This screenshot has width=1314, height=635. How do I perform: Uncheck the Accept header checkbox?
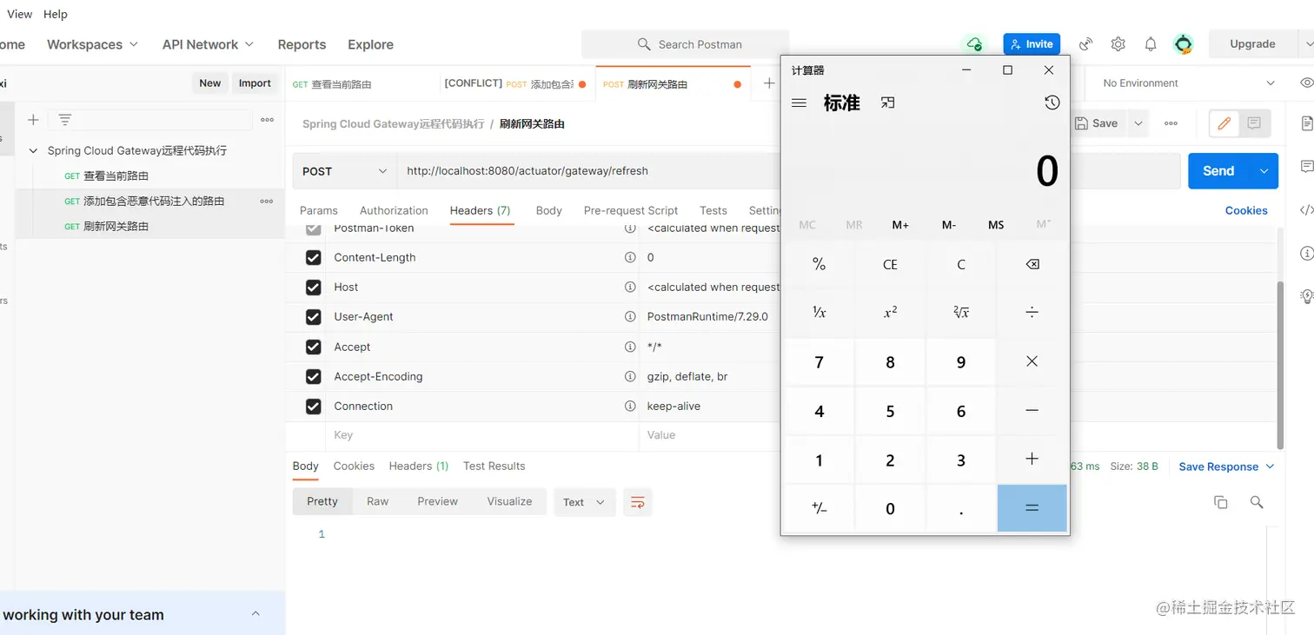pyautogui.click(x=313, y=347)
